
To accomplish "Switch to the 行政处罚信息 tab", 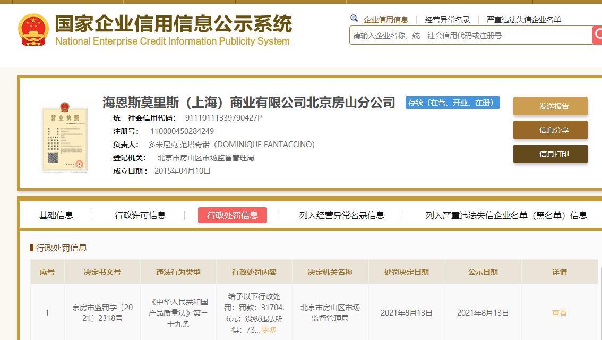I will 233,215.
